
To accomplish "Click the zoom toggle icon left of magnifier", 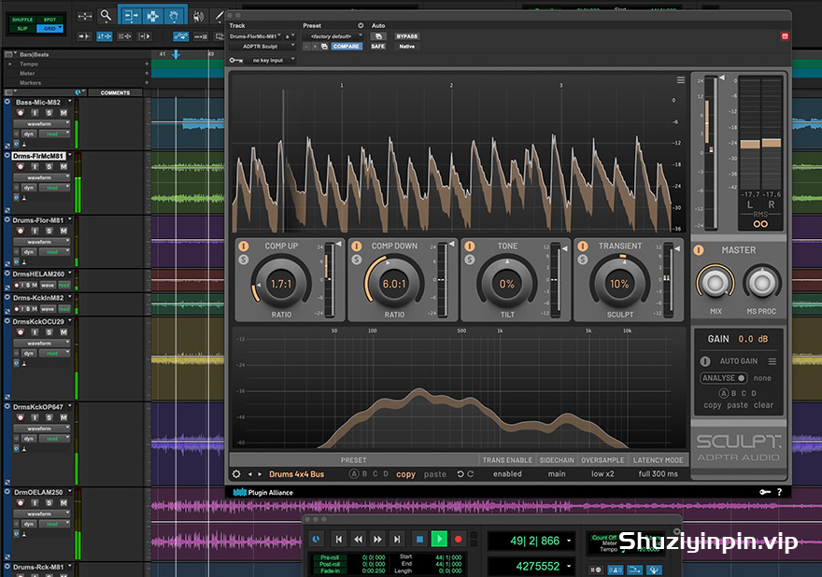I will [x=85, y=16].
